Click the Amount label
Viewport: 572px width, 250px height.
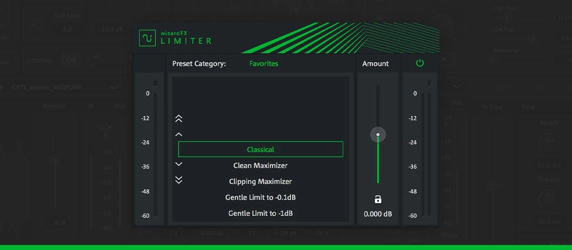pos(375,63)
